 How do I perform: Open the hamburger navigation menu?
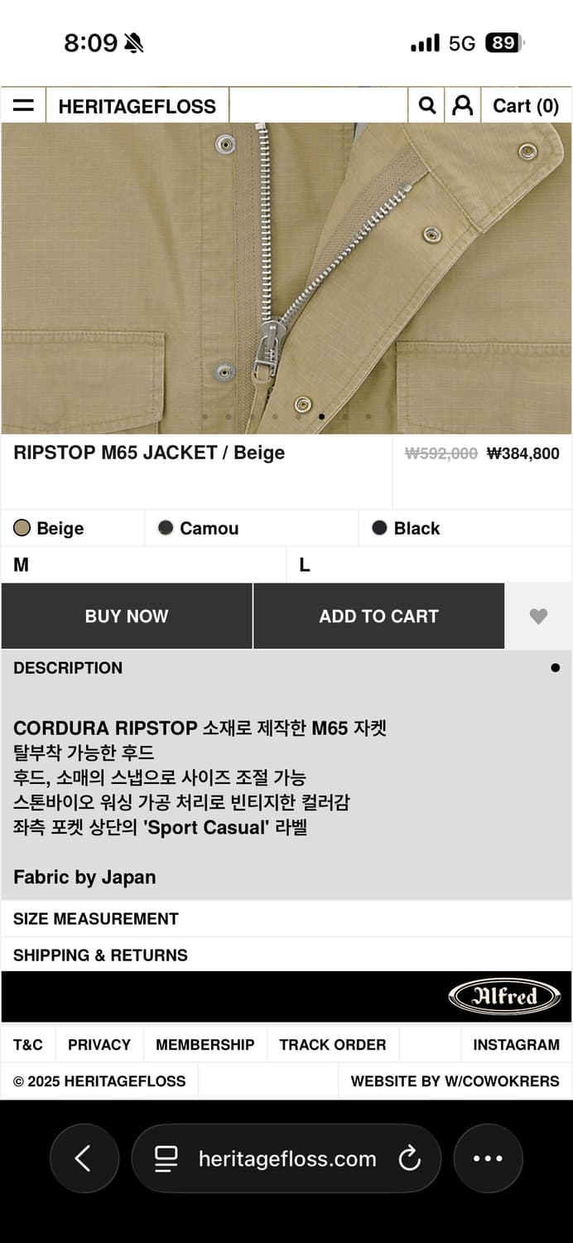click(x=22, y=105)
